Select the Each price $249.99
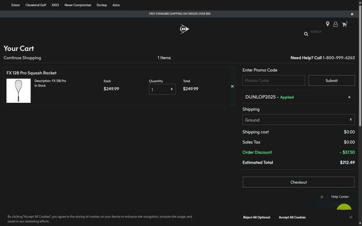The height and width of the screenshot is (226, 362). click(111, 89)
